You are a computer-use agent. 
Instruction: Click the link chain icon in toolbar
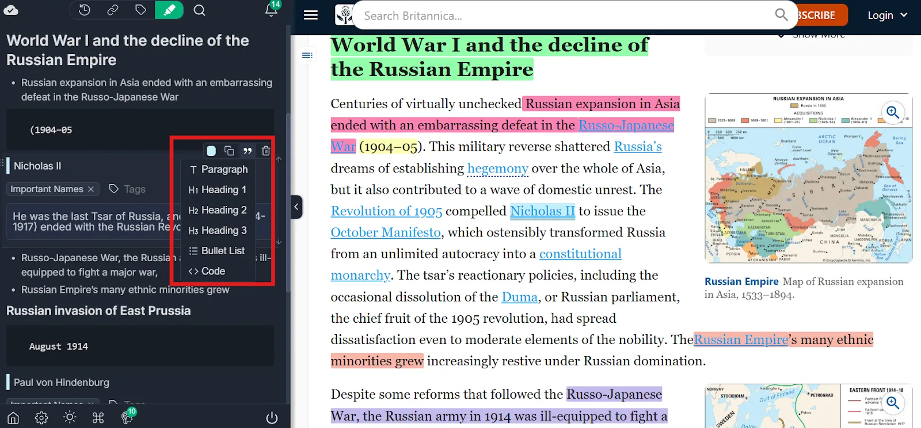pyautogui.click(x=113, y=10)
